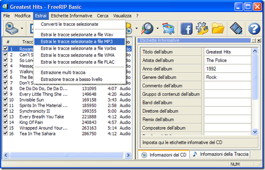Select the Spirits In The Material track row

(x=67, y=105)
